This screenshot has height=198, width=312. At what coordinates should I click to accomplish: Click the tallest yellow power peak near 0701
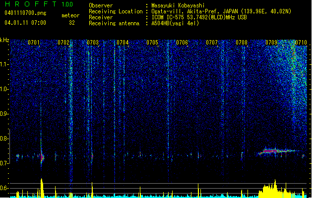pyautogui.click(x=42, y=188)
